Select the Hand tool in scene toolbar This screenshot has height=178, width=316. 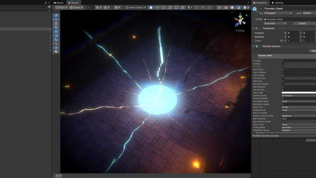click(x=151, y=7)
